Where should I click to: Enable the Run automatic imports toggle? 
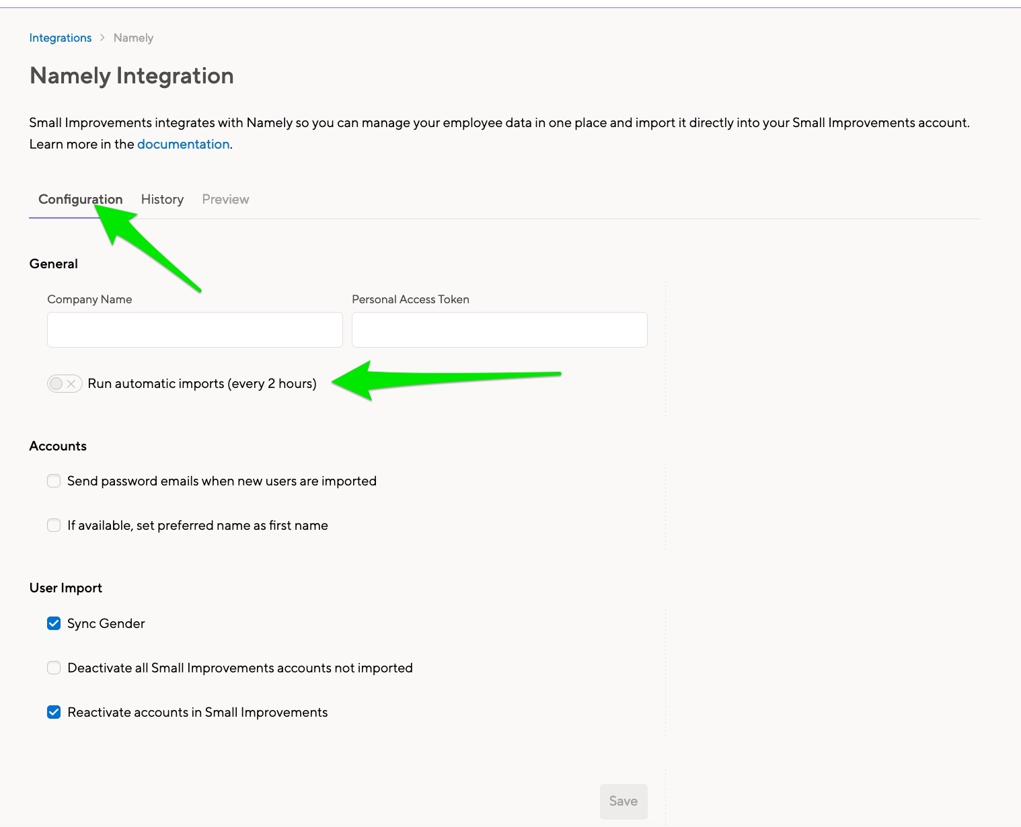tap(65, 383)
